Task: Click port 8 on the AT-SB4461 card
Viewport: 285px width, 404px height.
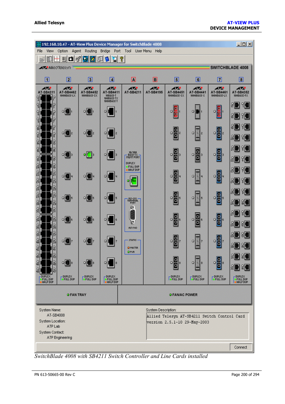Action: point(219,263)
